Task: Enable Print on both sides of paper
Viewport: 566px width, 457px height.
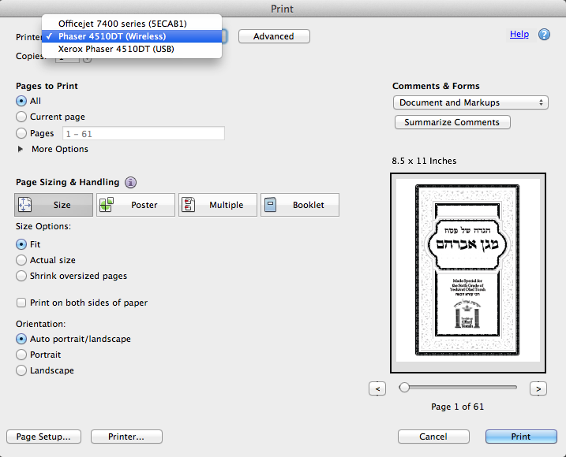Action: pyautogui.click(x=21, y=303)
